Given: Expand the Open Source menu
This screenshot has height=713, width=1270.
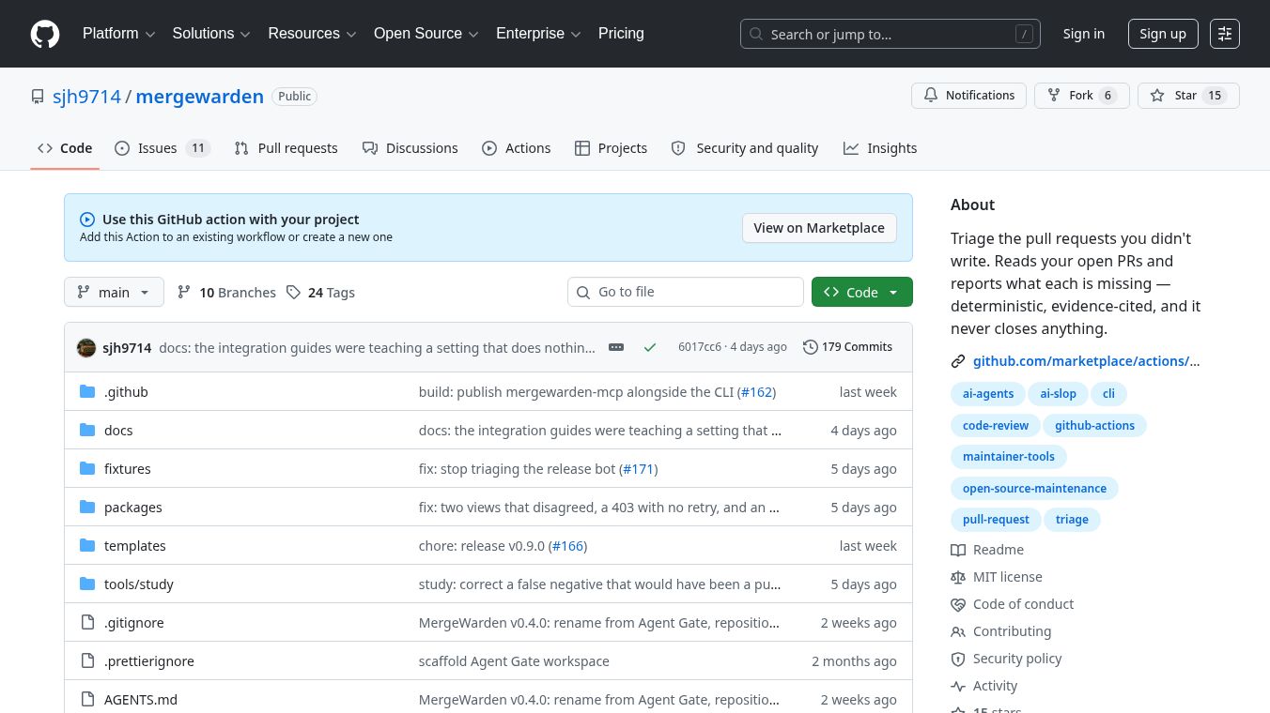Looking at the screenshot, I should pyautogui.click(x=426, y=34).
